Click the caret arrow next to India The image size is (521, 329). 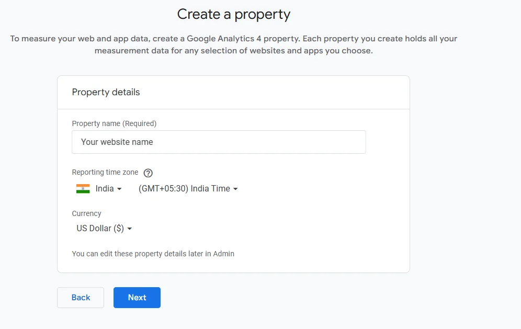click(119, 189)
